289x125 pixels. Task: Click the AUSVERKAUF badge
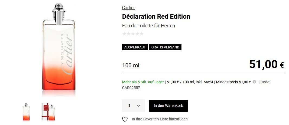(x=135, y=47)
